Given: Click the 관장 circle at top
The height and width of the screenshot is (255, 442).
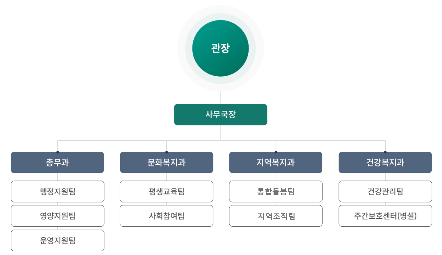Looking at the screenshot, I should [220, 48].
